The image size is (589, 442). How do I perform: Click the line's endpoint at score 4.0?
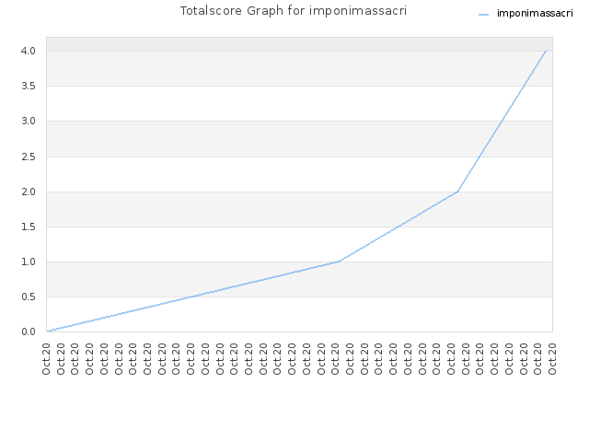pyautogui.click(x=546, y=51)
